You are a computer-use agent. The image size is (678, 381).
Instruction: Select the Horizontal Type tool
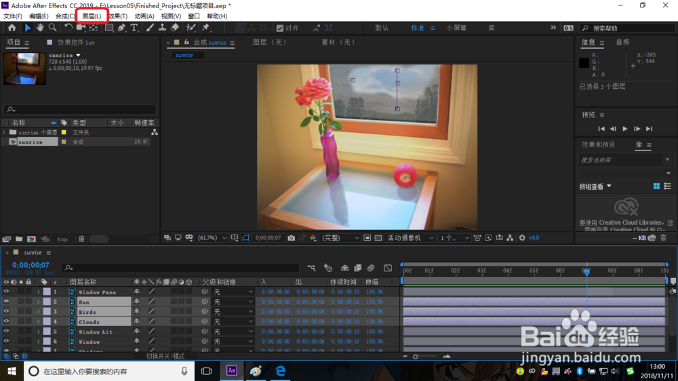(x=134, y=28)
